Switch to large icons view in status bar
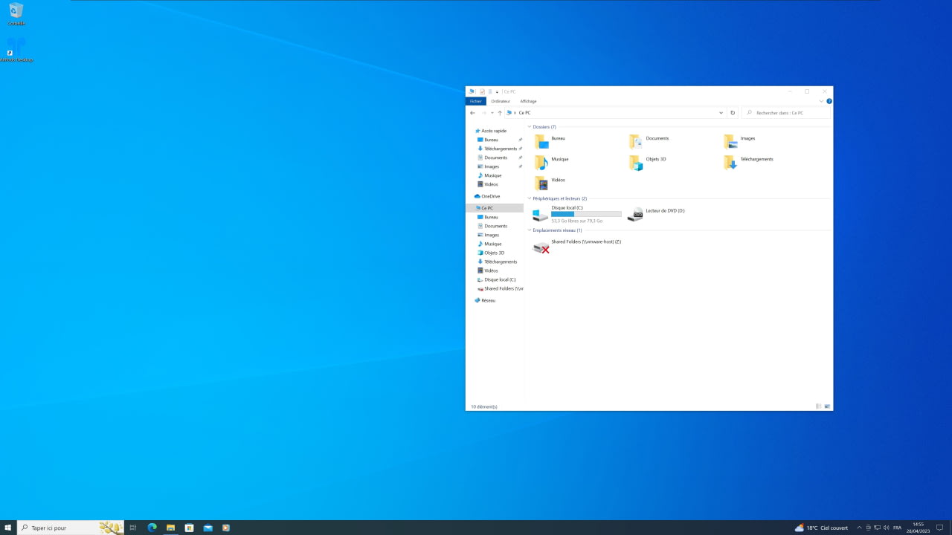The height and width of the screenshot is (535, 952). tap(828, 406)
